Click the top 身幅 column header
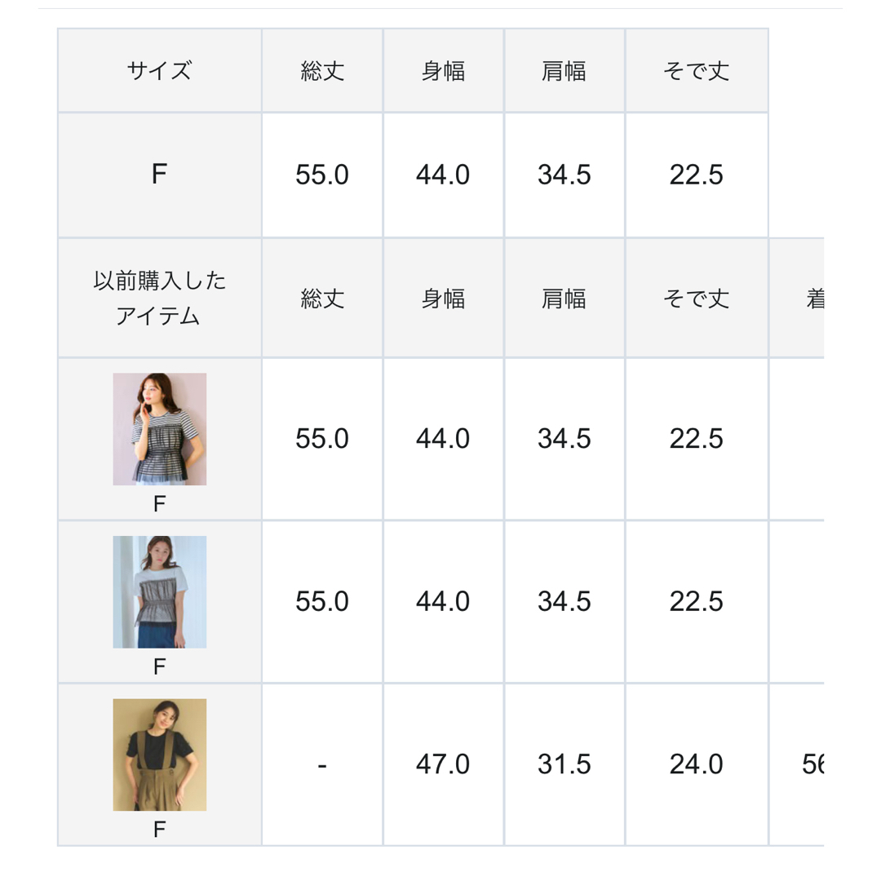The image size is (881, 881). tap(443, 71)
